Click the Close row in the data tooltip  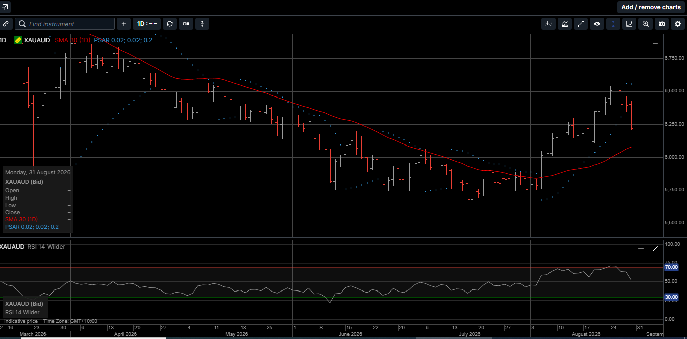[x=37, y=212]
